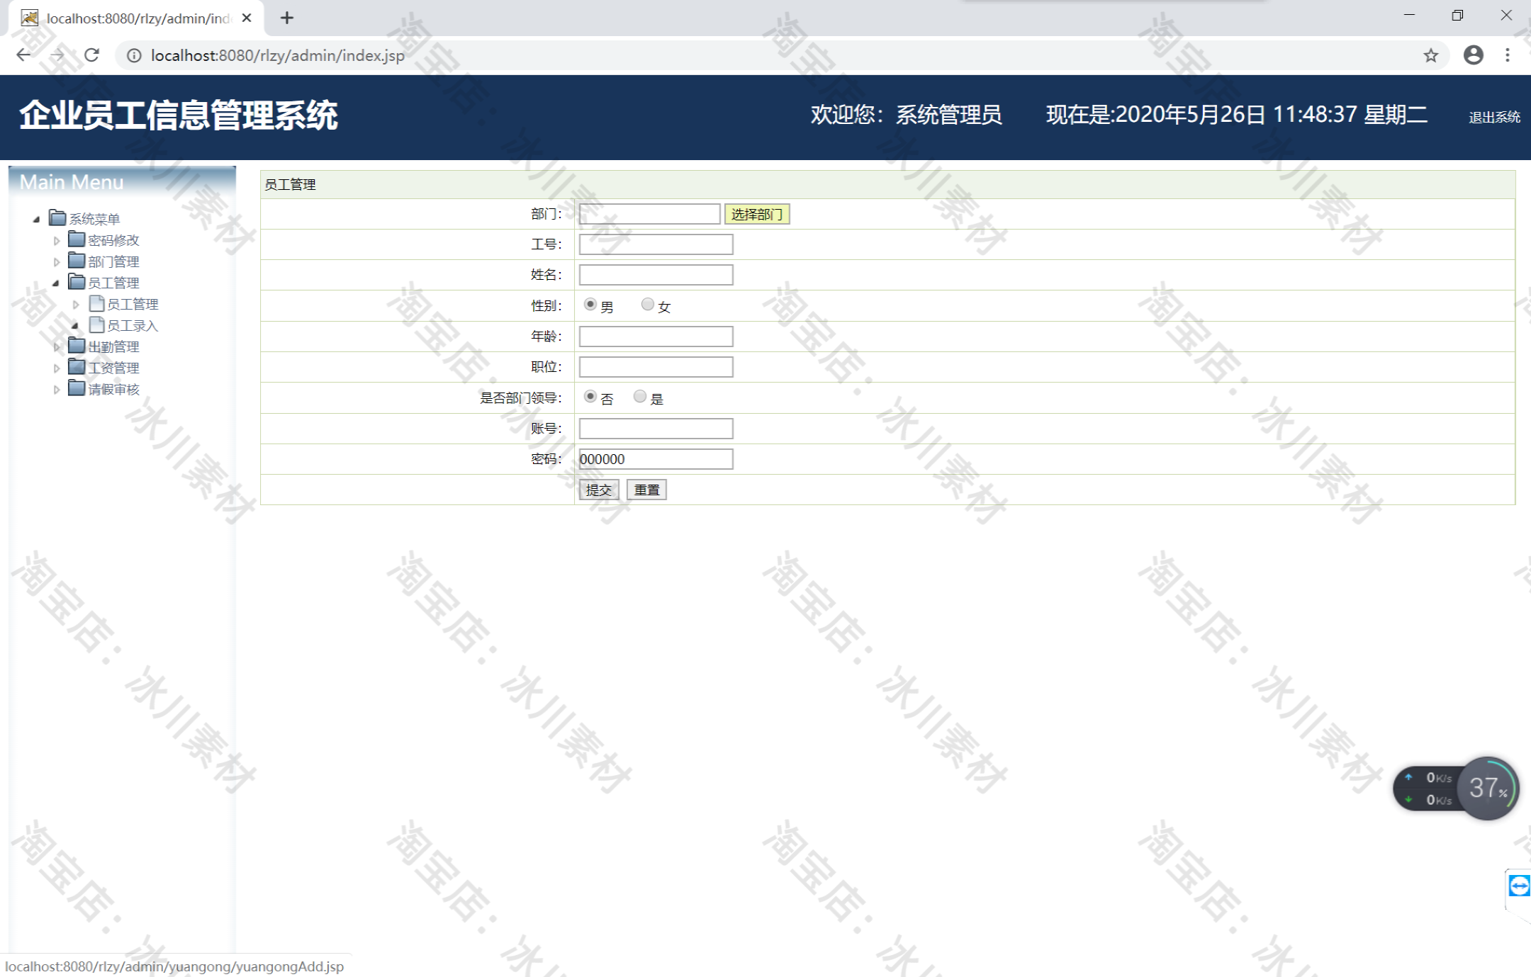Click the 账号 input field
1531x977 pixels.
point(656,429)
